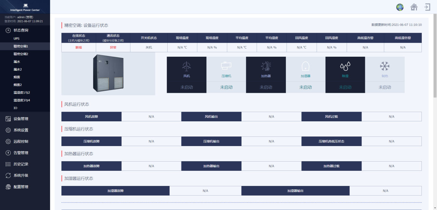437x210 pixels.
Task: Select 精密空调2 in sidebar
Action: [x=21, y=54]
